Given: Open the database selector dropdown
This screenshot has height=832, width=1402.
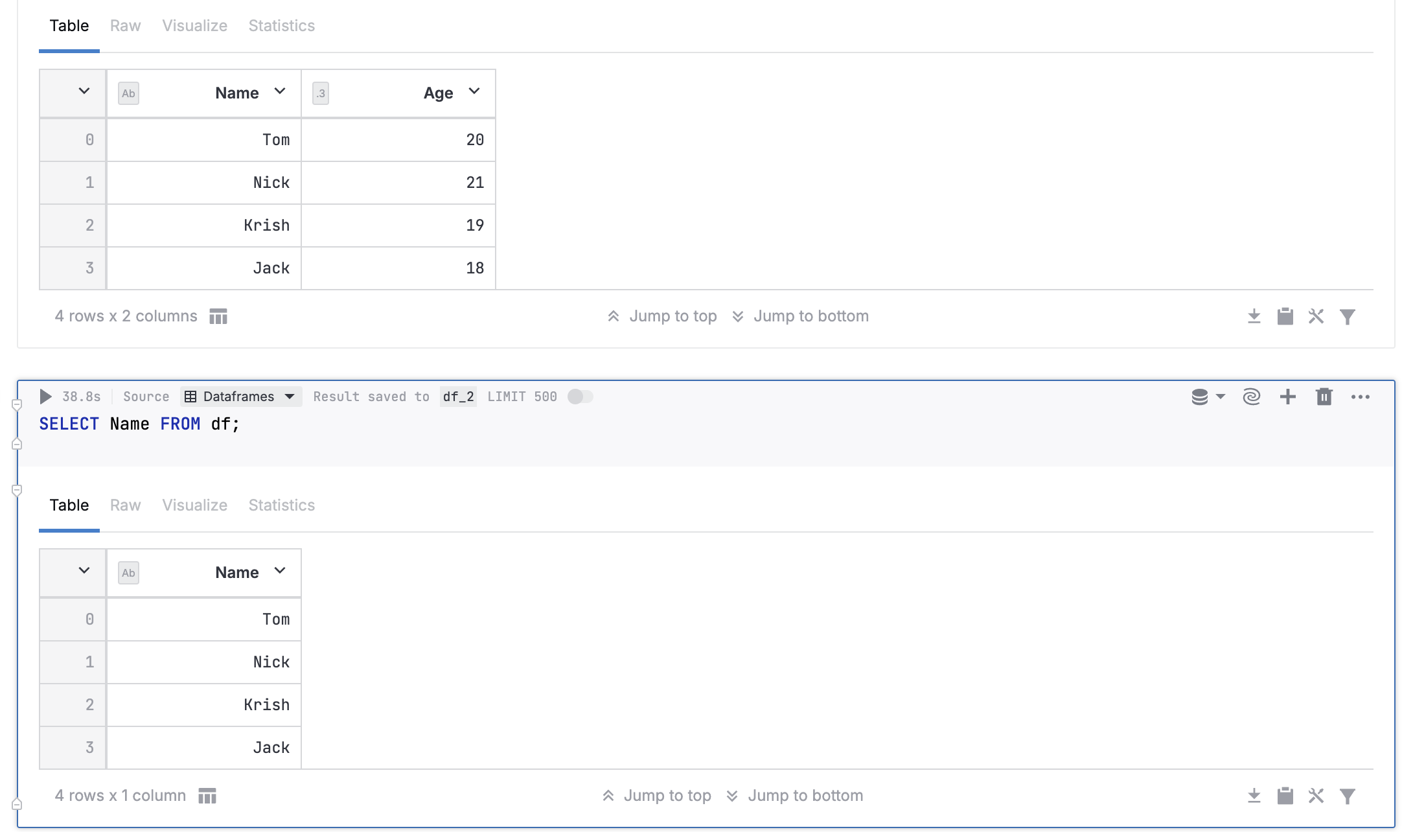Looking at the screenshot, I should [x=1208, y=396].
